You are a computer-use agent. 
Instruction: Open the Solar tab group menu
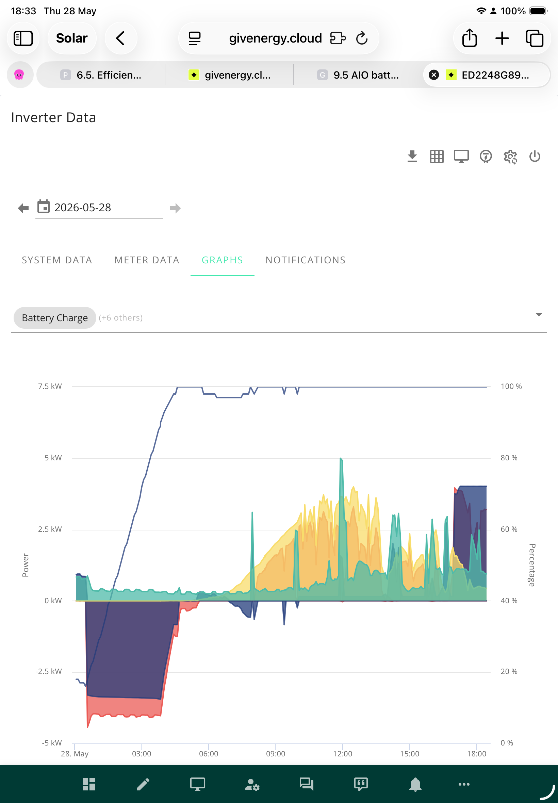72,38
